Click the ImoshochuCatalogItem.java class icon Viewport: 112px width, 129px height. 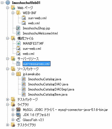click(x=24, y=94)
